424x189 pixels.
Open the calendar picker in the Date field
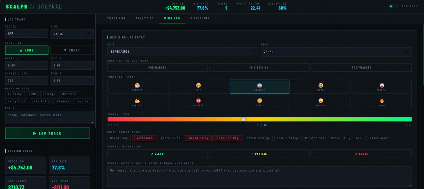tap(253, 52)
